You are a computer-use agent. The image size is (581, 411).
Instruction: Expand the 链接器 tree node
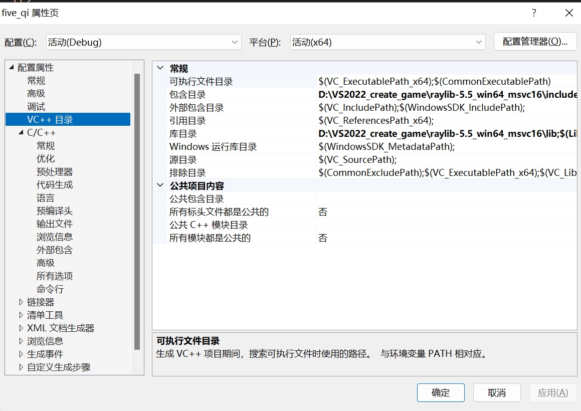[x=21, y=302]
